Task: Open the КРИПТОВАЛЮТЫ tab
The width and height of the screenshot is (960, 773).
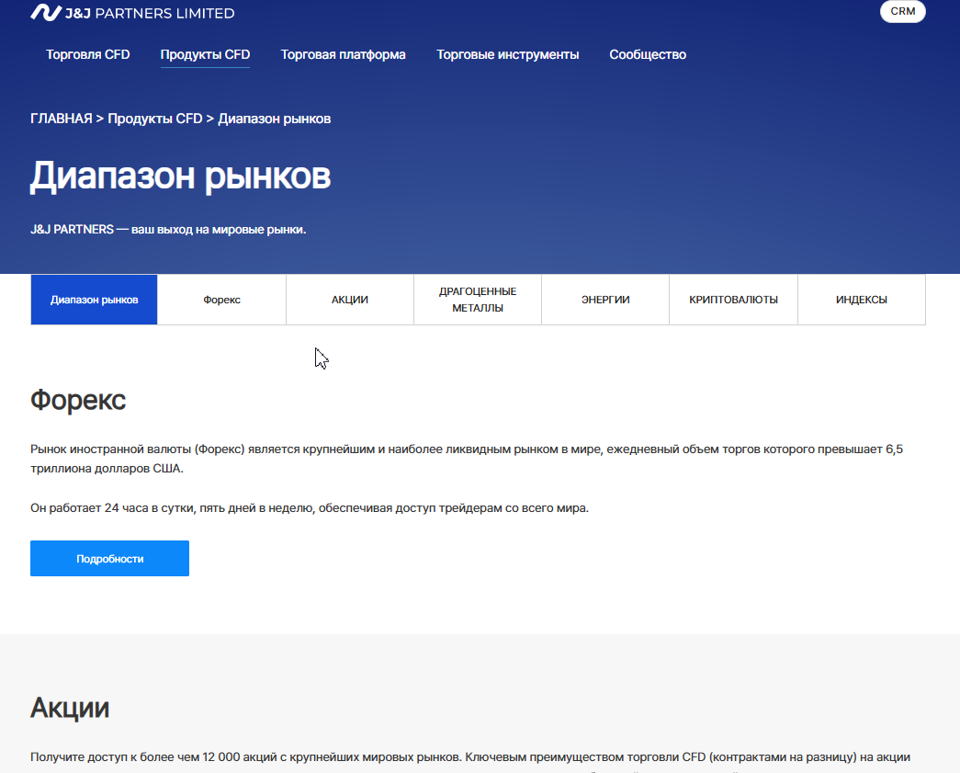Action: click(x=733, y=300)
